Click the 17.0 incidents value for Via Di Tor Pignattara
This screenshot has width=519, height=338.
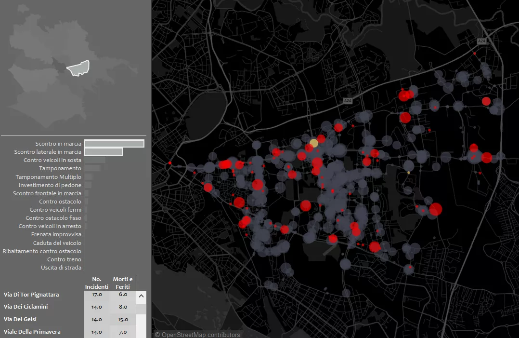(97, 295)
